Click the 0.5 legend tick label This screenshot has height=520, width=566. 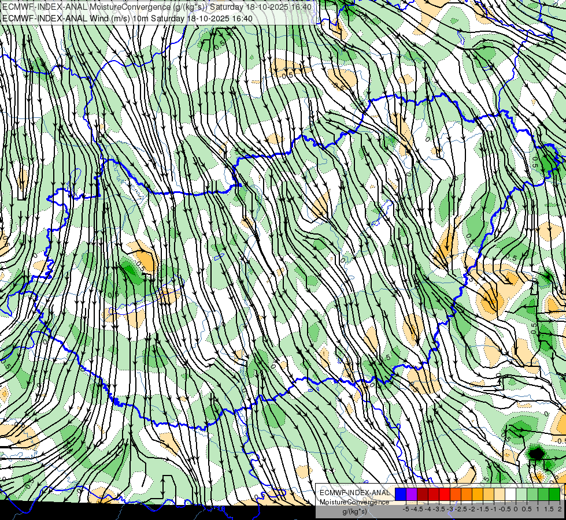527,509
